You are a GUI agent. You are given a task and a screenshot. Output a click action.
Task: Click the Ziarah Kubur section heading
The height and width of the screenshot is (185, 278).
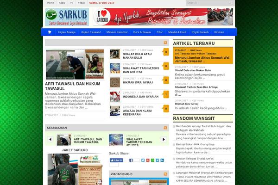pyautogui.click(x=121, y=174)
